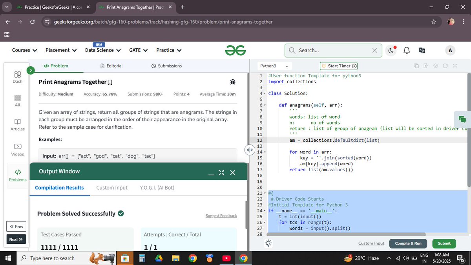This screenshot has height=265, width=471.
Task: Reset the code with refresh icon
Action: (445, 66)
